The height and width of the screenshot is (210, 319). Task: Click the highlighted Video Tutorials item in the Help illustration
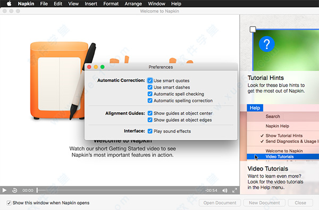[x=283, y=156]
